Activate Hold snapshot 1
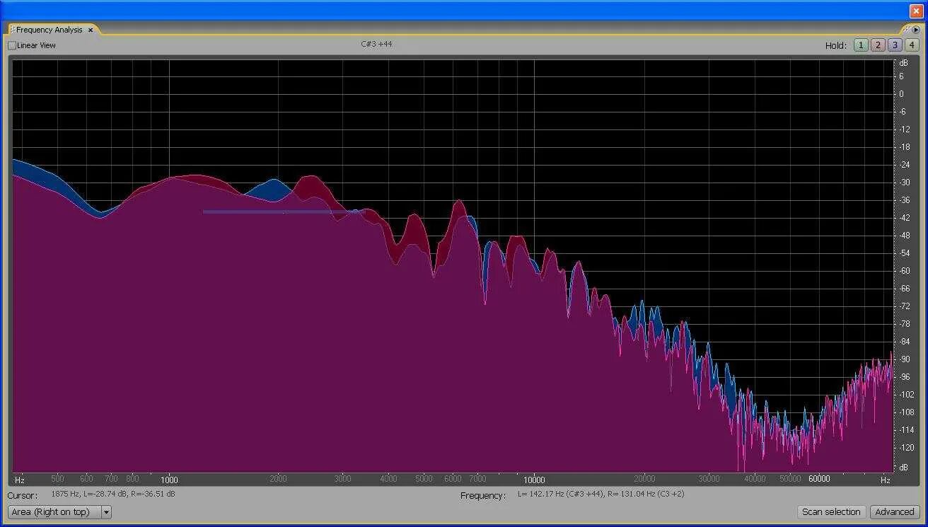 coord(861,45)
